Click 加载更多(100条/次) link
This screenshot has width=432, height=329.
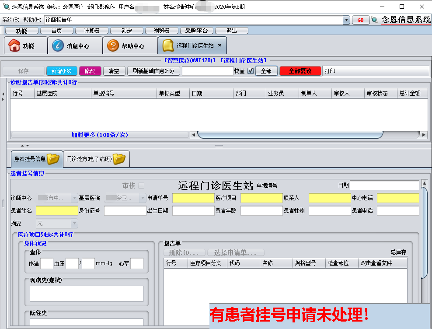pos(100,135)
